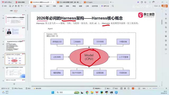Open the WPS AI tab
The width and height of the screenshot is (169, 95).
[105, 6]
